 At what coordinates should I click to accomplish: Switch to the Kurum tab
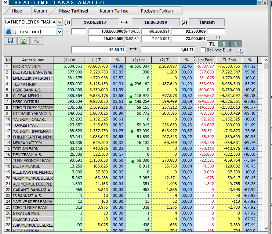pyautogui.click(x=40, y=11)
